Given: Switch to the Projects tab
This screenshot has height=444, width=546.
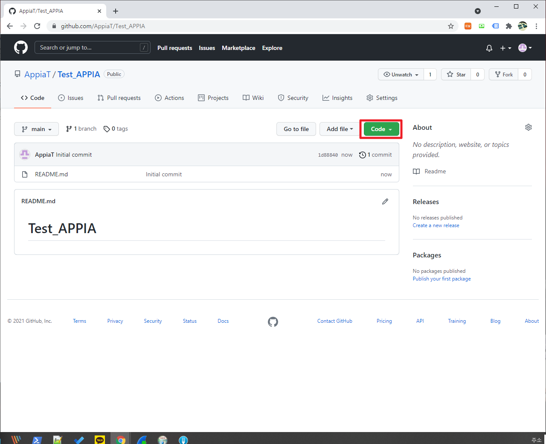Looking at the screenshot, I should coord(213,98).
